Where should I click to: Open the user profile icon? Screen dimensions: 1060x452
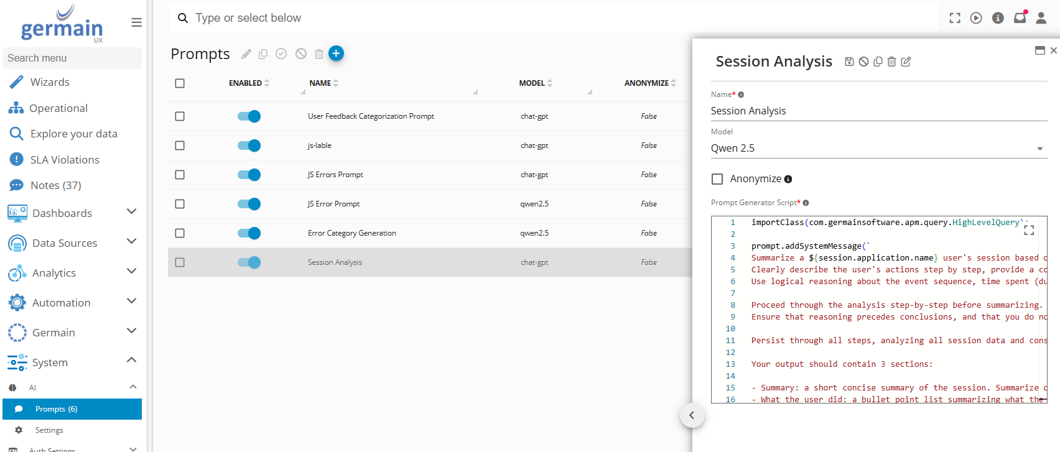tap(1041, 18)
